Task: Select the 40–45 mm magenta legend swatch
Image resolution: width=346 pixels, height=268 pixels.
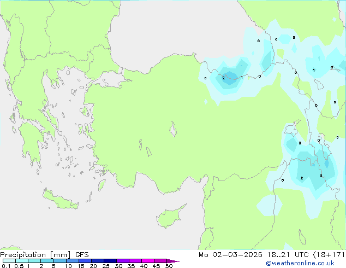Action: tap(148, 261)
